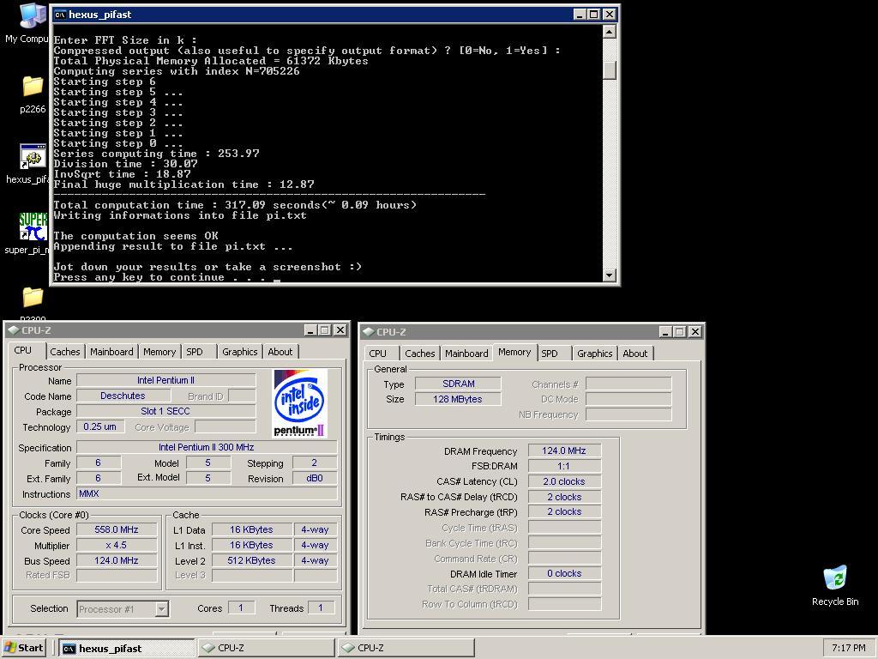Image resolution: width=878 pixels, height=659 pixels.
Task: Click the Multiplier x 4.5 value
Action: point(117,545)
